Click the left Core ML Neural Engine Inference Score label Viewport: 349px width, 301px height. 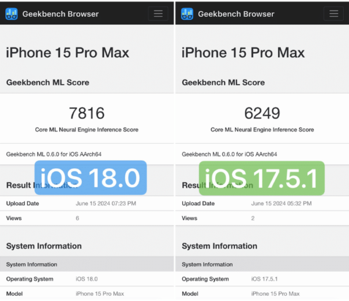pyautogui.click(x=87, y=130)
